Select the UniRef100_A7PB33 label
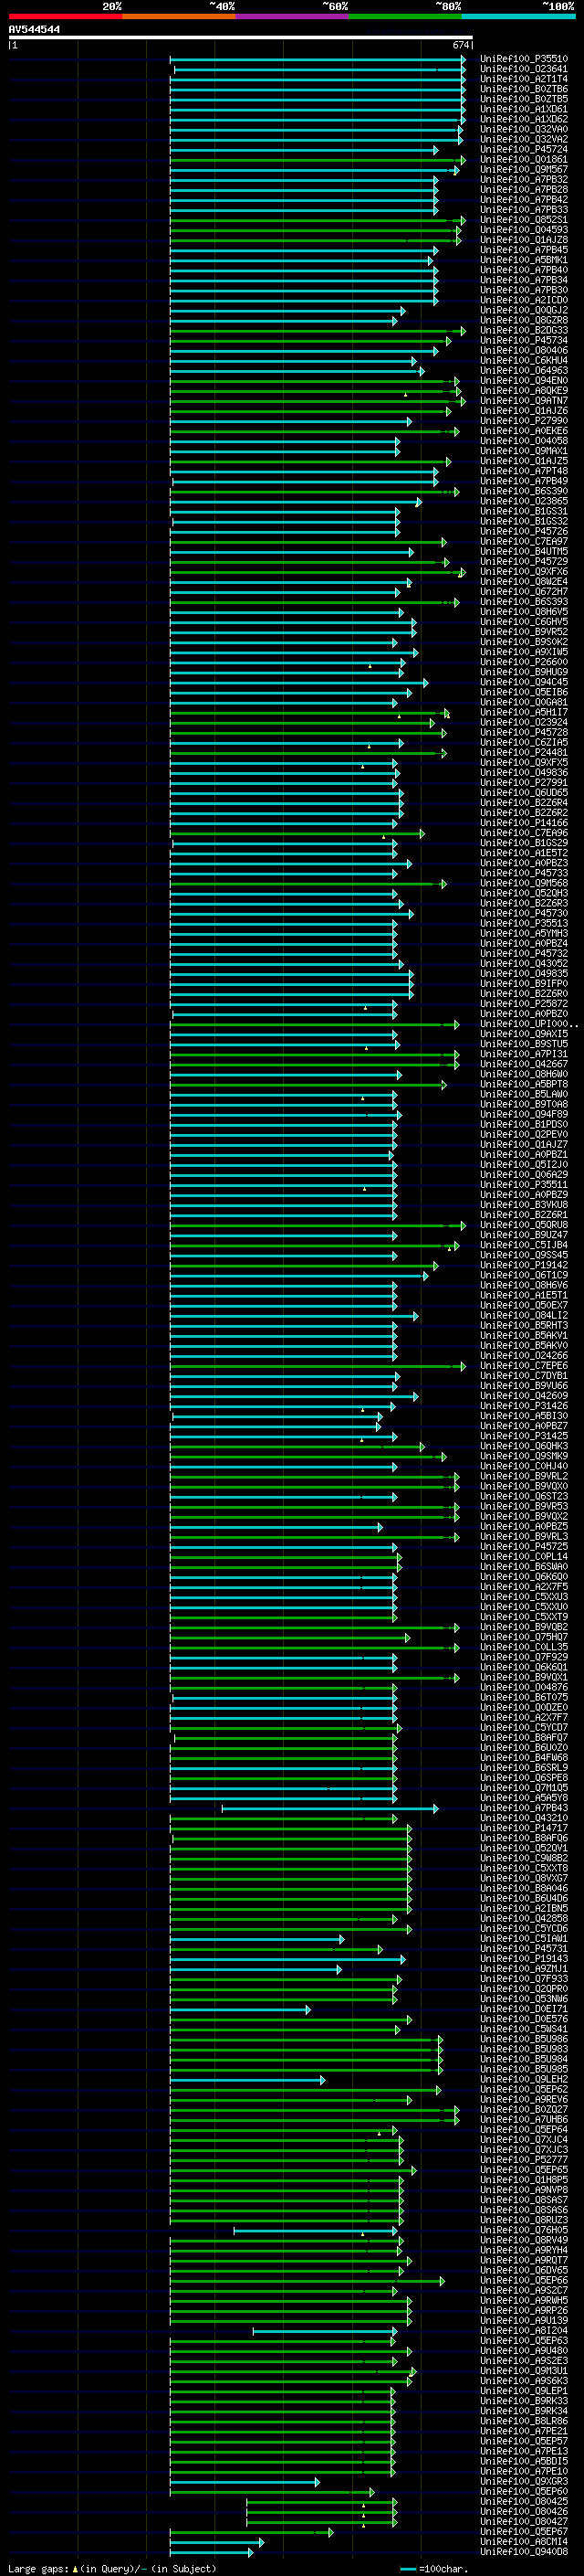The image size is (584, 2576). pyautogui.click(x=524, y=210)
